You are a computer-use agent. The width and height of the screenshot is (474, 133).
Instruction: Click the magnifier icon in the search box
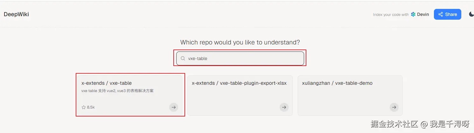pos(183,58)
